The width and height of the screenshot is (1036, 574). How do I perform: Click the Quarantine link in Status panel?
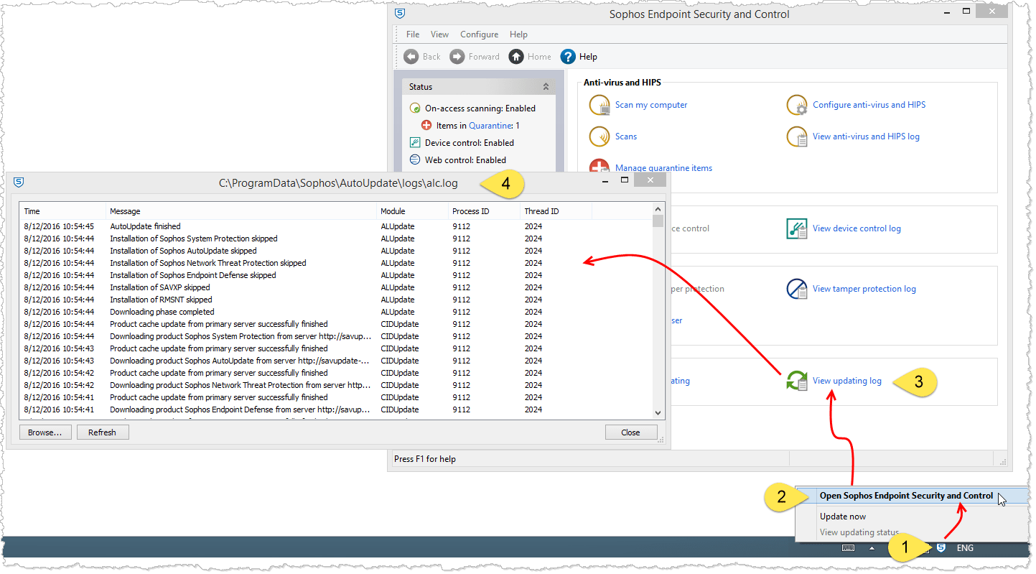point(490,126)
